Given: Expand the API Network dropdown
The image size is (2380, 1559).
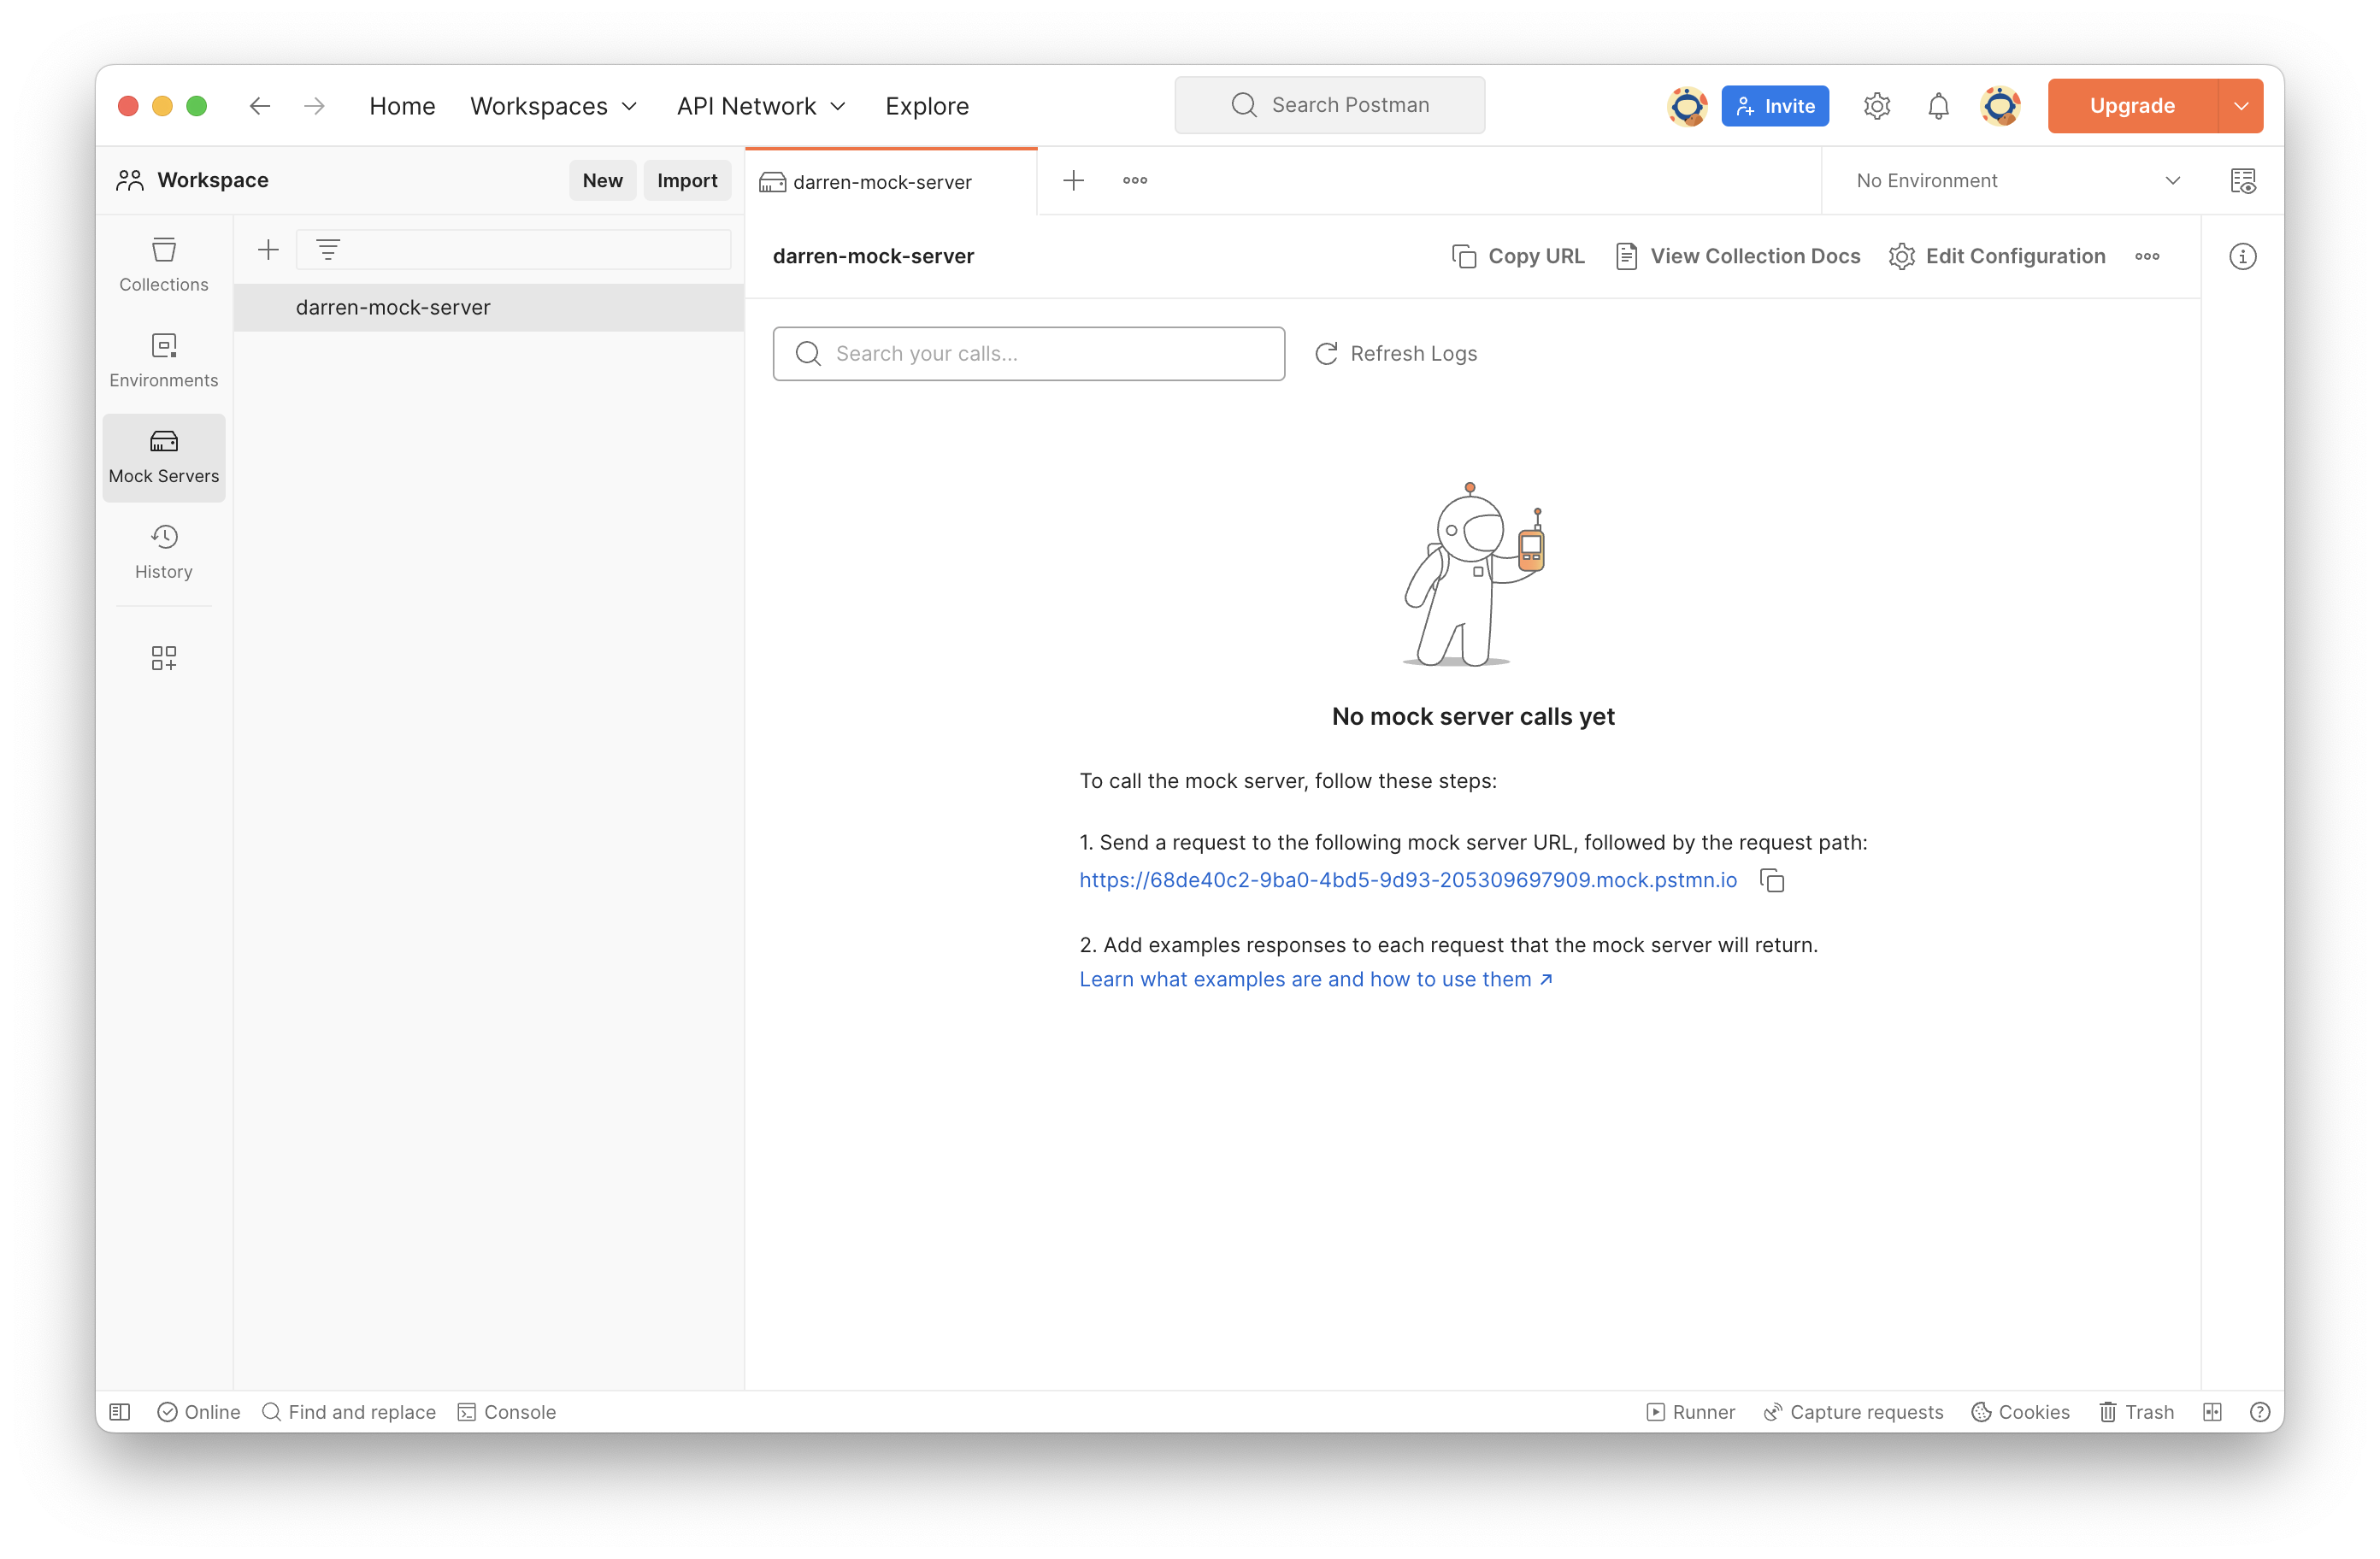Looking at the screenshot, I should tap(760, 106).
